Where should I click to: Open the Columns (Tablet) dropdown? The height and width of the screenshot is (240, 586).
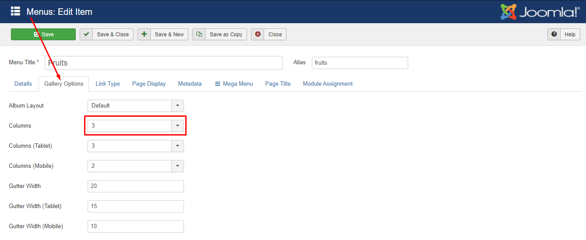pos(136,146)
